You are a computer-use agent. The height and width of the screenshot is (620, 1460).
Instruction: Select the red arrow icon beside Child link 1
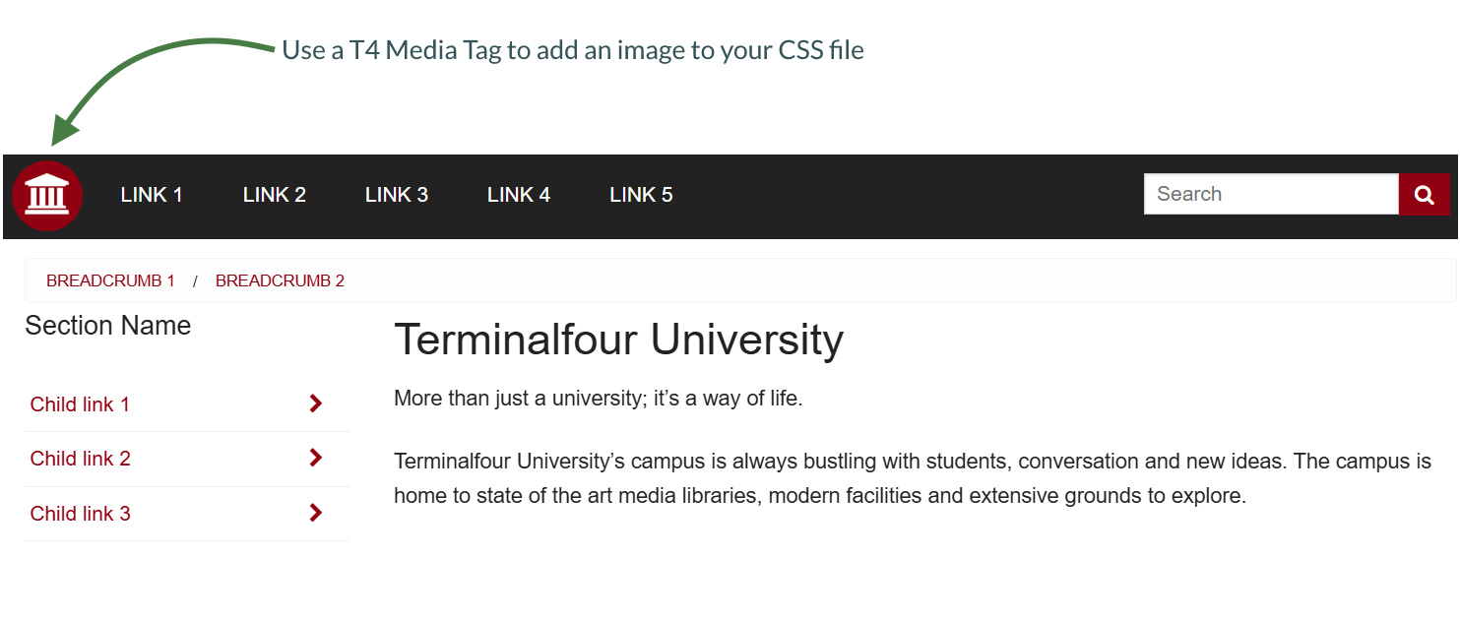[x=315, y=403]
